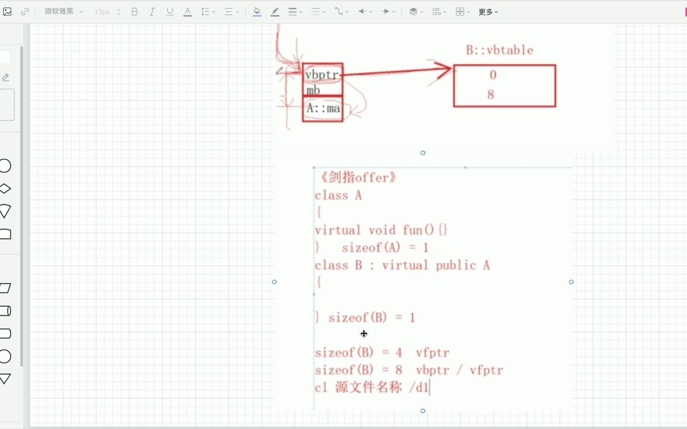Click the 'sizeof(B) = 8 vbptr / vfptr' line

409,370
